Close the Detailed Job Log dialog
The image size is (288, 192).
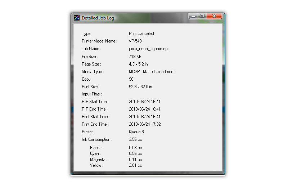click(215, 16)
